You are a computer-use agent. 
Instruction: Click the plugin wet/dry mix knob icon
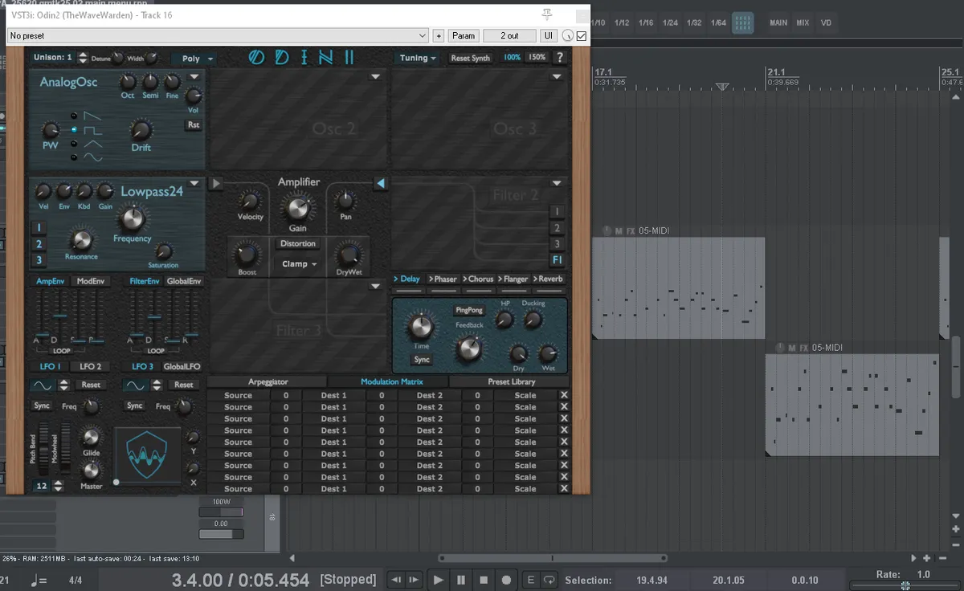[x=568, y=35]
